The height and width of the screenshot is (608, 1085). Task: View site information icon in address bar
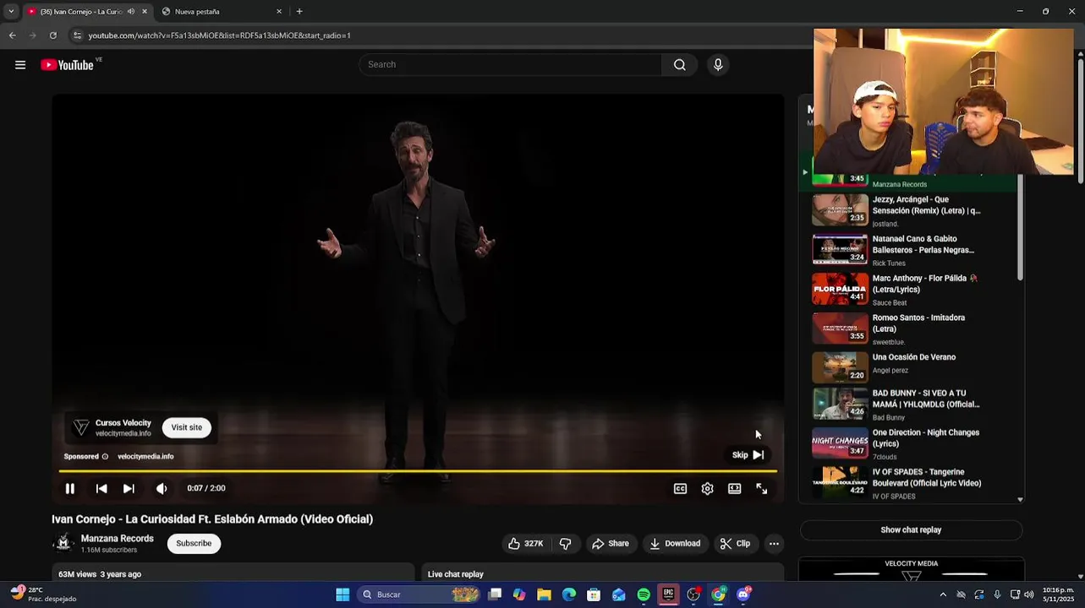click(x=78, y=35)
